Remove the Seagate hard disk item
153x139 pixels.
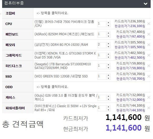pyautogui.click(x=149, y=66)
